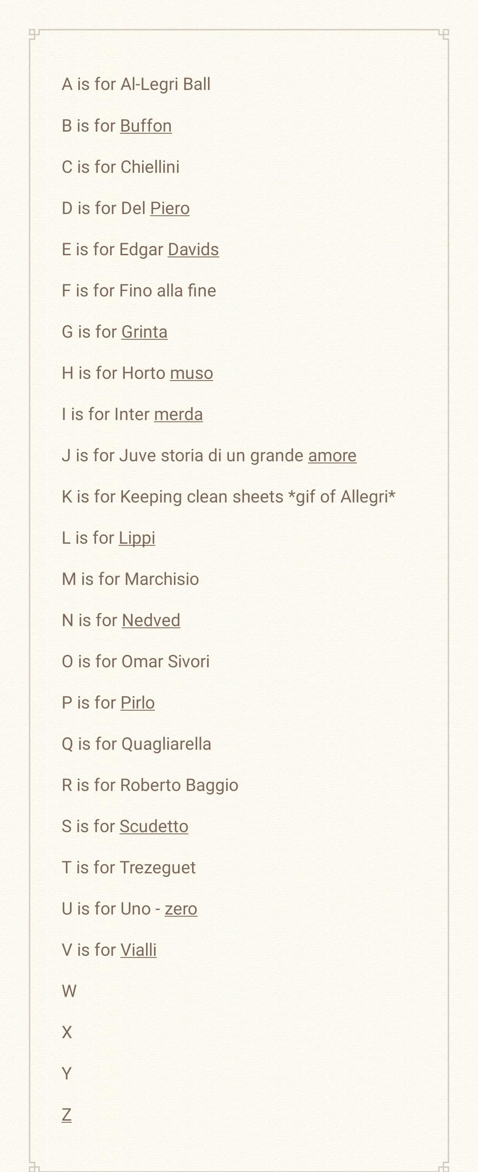The image size is (478, 1172).
Task: Click the line 'Q is for Quagliarella'
Action: pyautogui.click(x=137, y=744)
